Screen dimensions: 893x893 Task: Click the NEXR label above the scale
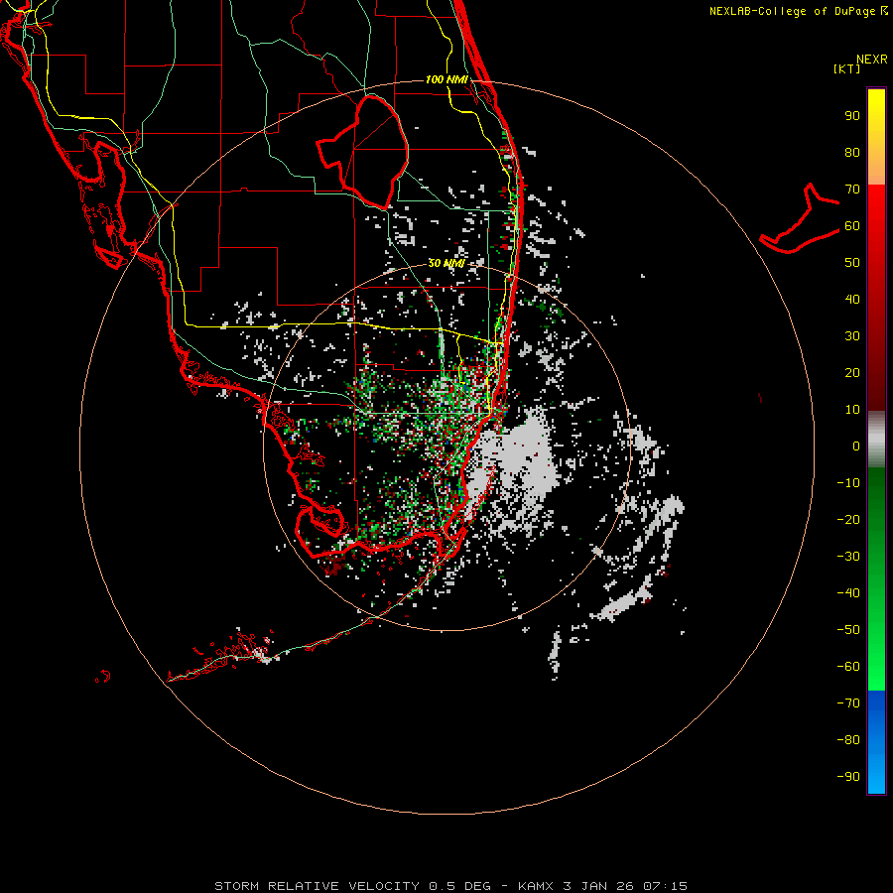click(871, 60)
